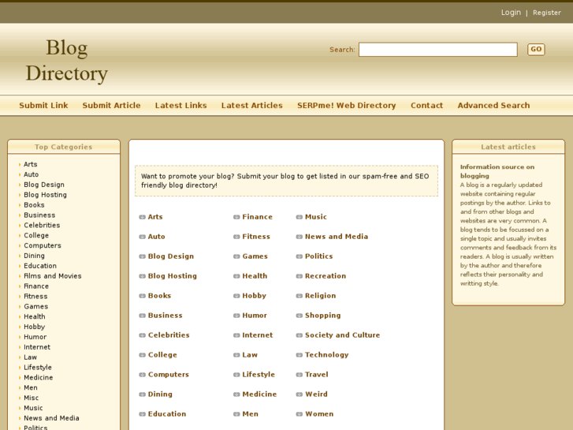The height and width of the screenshot is (430, 573).
Task: Click the folder icon next to Technology
Action: [x=300, y=355]
